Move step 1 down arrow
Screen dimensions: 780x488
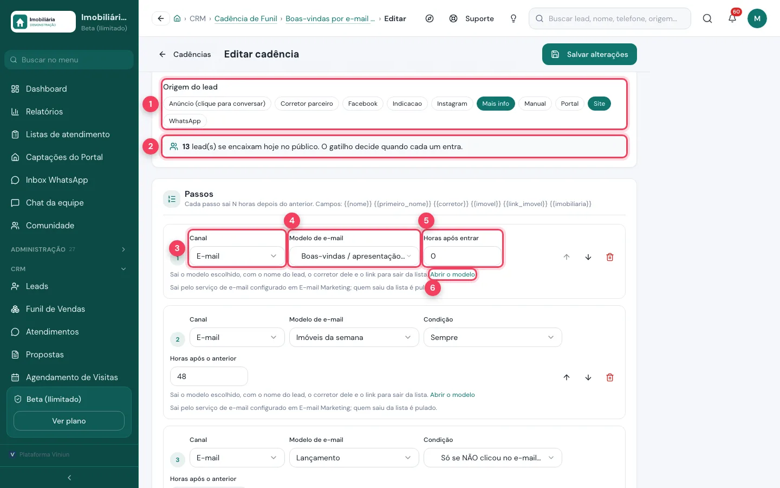pyautogui.click(x=588, y=257)
